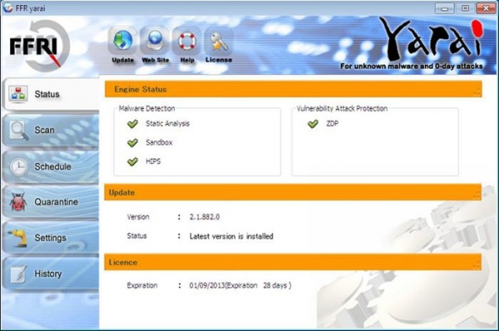Maximize the FFR yarai window

[465, 8]
